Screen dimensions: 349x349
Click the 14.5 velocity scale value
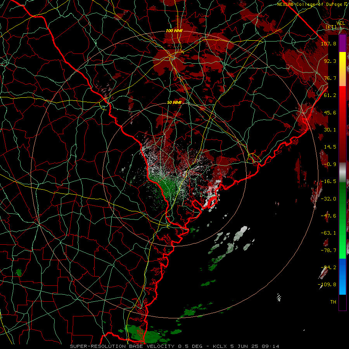[x=330, y=147]
